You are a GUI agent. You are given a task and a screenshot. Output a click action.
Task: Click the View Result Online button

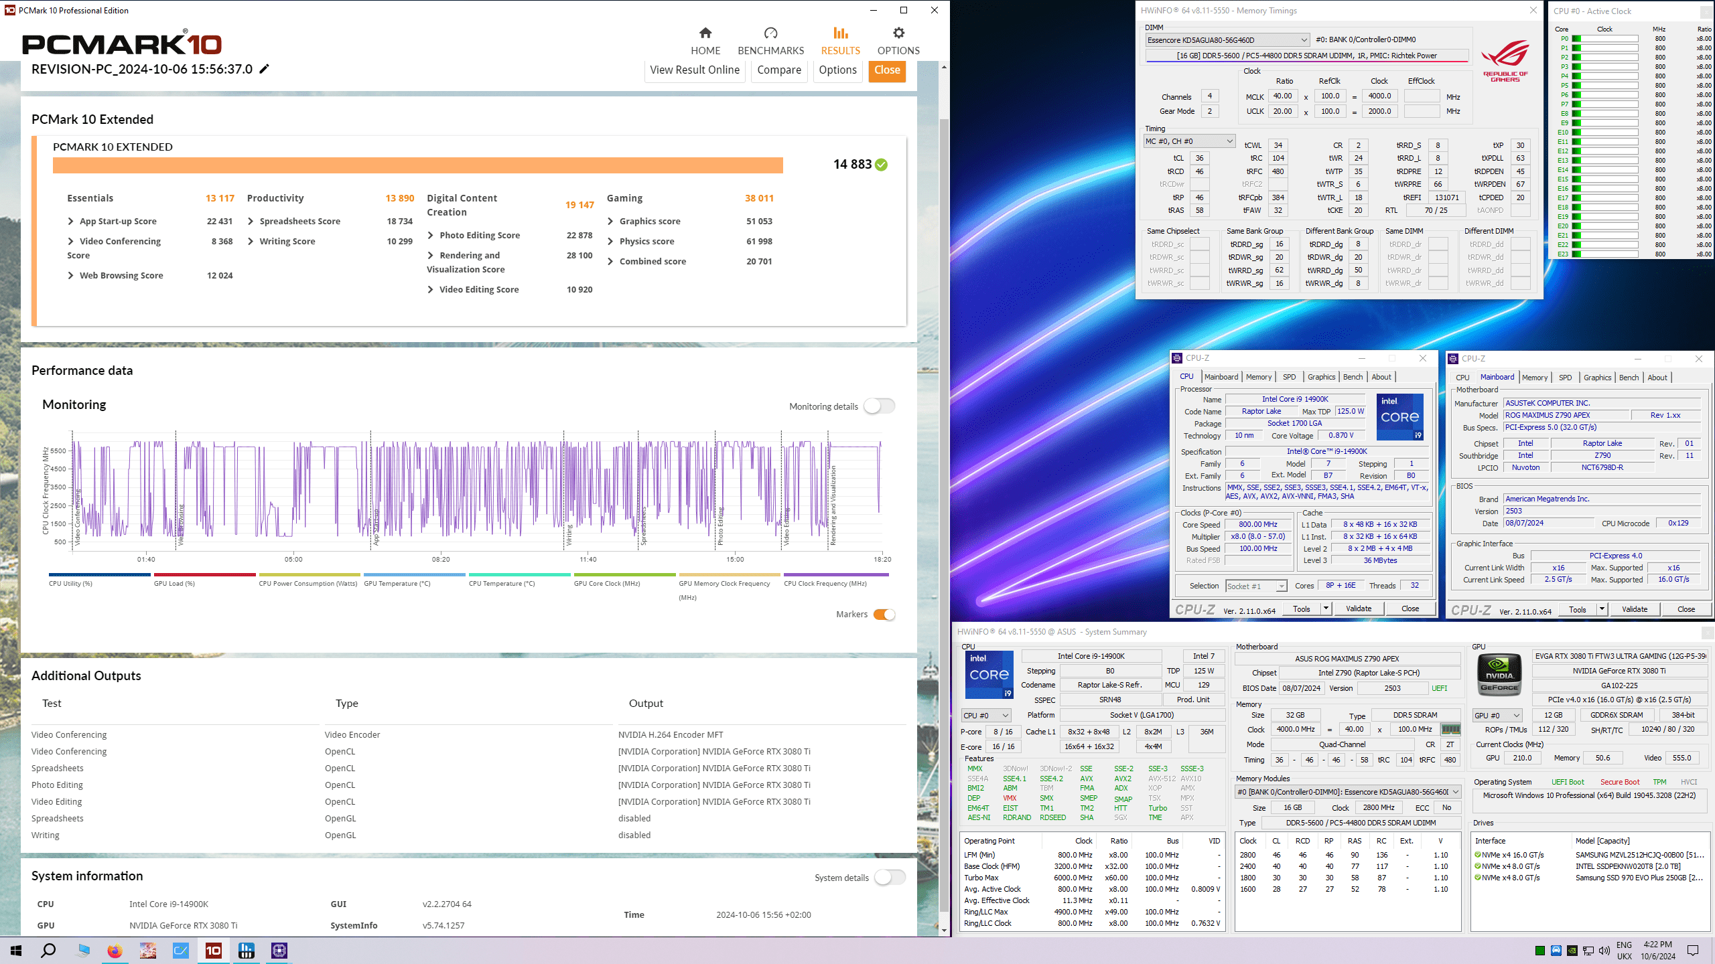click(x=695, y=70)
